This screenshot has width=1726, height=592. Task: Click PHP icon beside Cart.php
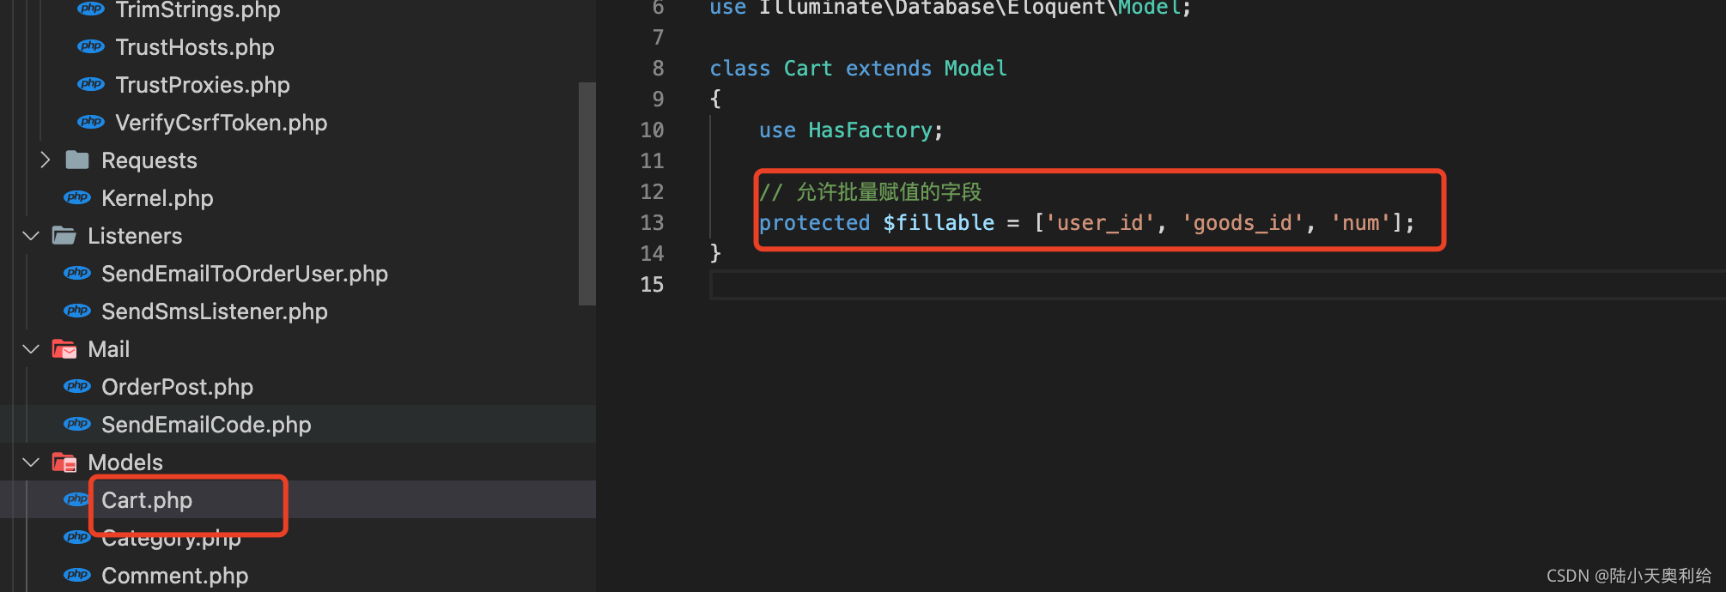77,499
